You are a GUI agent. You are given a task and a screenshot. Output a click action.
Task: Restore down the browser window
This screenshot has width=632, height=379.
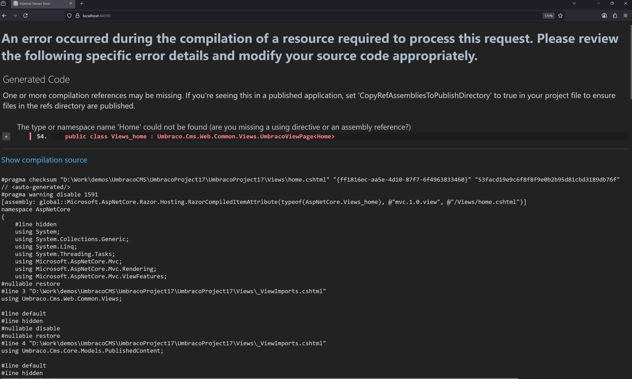[x=612, y=3]
